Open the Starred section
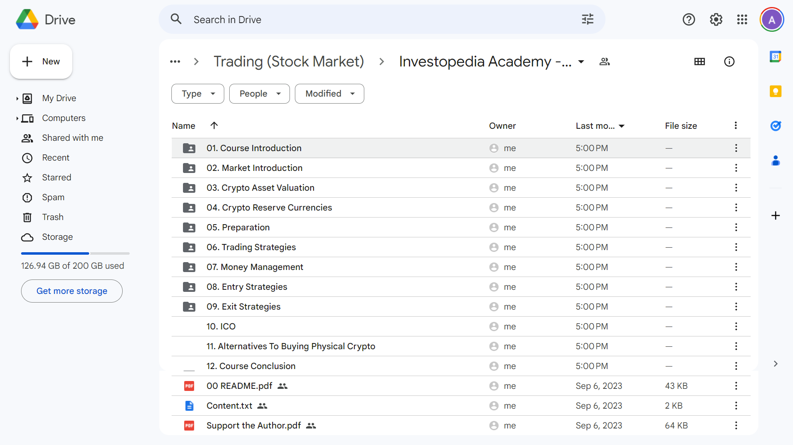 [57, 178]
